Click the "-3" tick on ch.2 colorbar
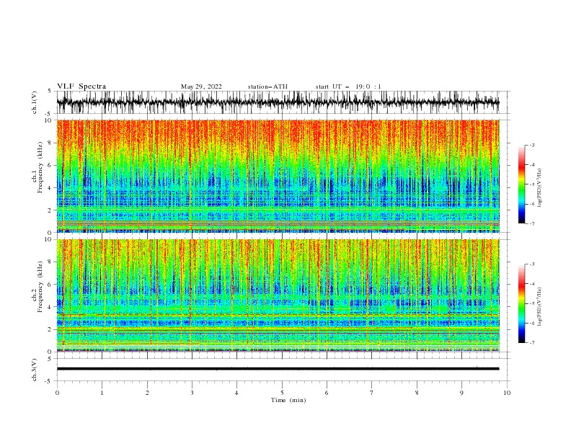 tap(532, 264)
